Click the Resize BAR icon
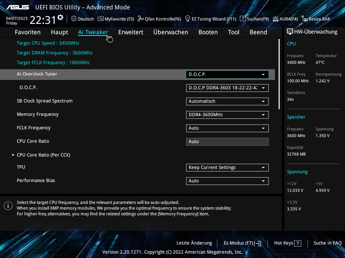This screenshot has height=258, width=345. pyautogui.click(x=305, y=19)
